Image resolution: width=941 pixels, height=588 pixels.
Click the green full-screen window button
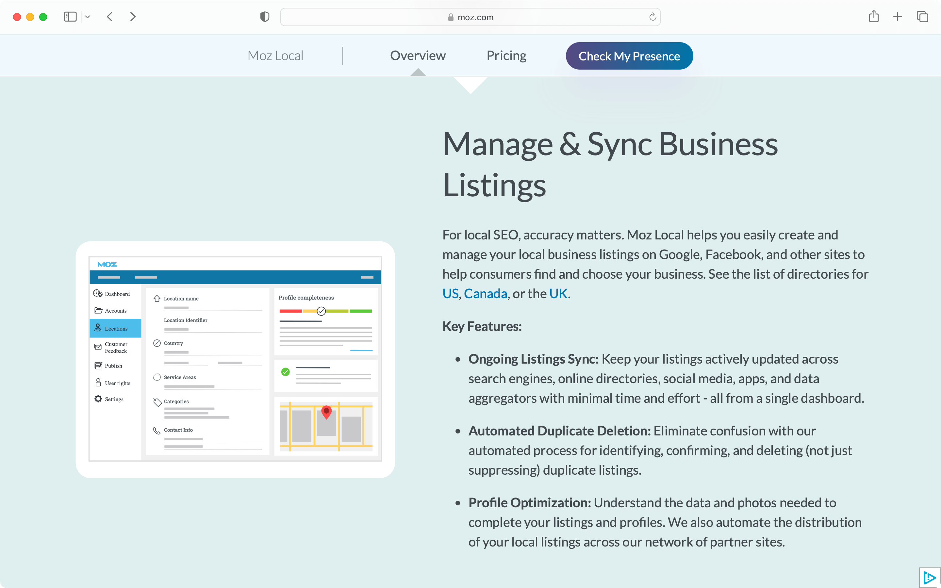[43, 17]
